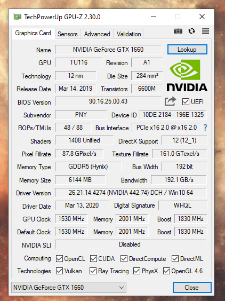Viewport: 225px width, 301px height.
Task: Click the NVIDIA SLI field Disabled
Action: pyautogui.click(x=131, y=244)
